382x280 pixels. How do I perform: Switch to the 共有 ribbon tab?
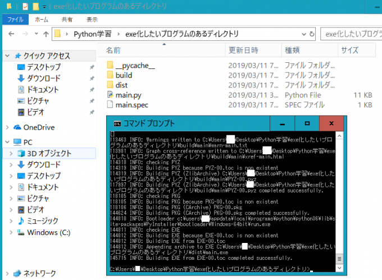(67, 19)
